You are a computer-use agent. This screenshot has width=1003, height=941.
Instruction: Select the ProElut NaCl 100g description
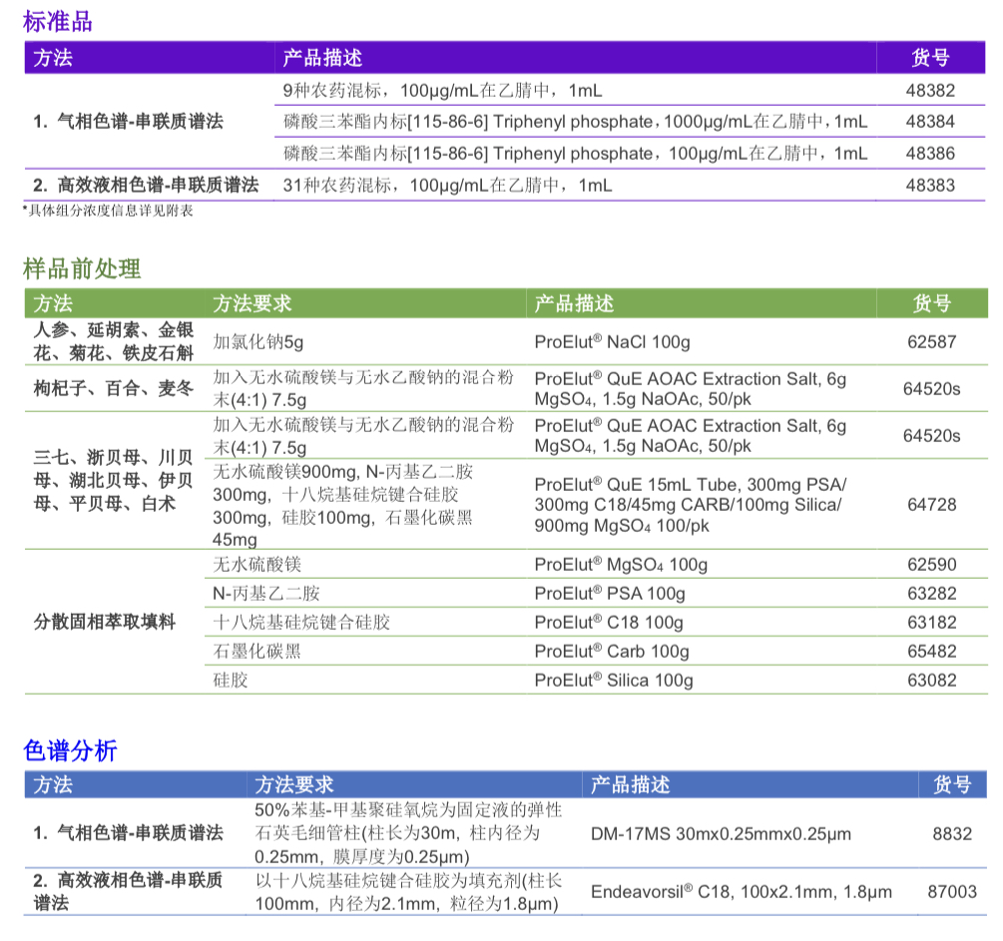tap(612, 342)
